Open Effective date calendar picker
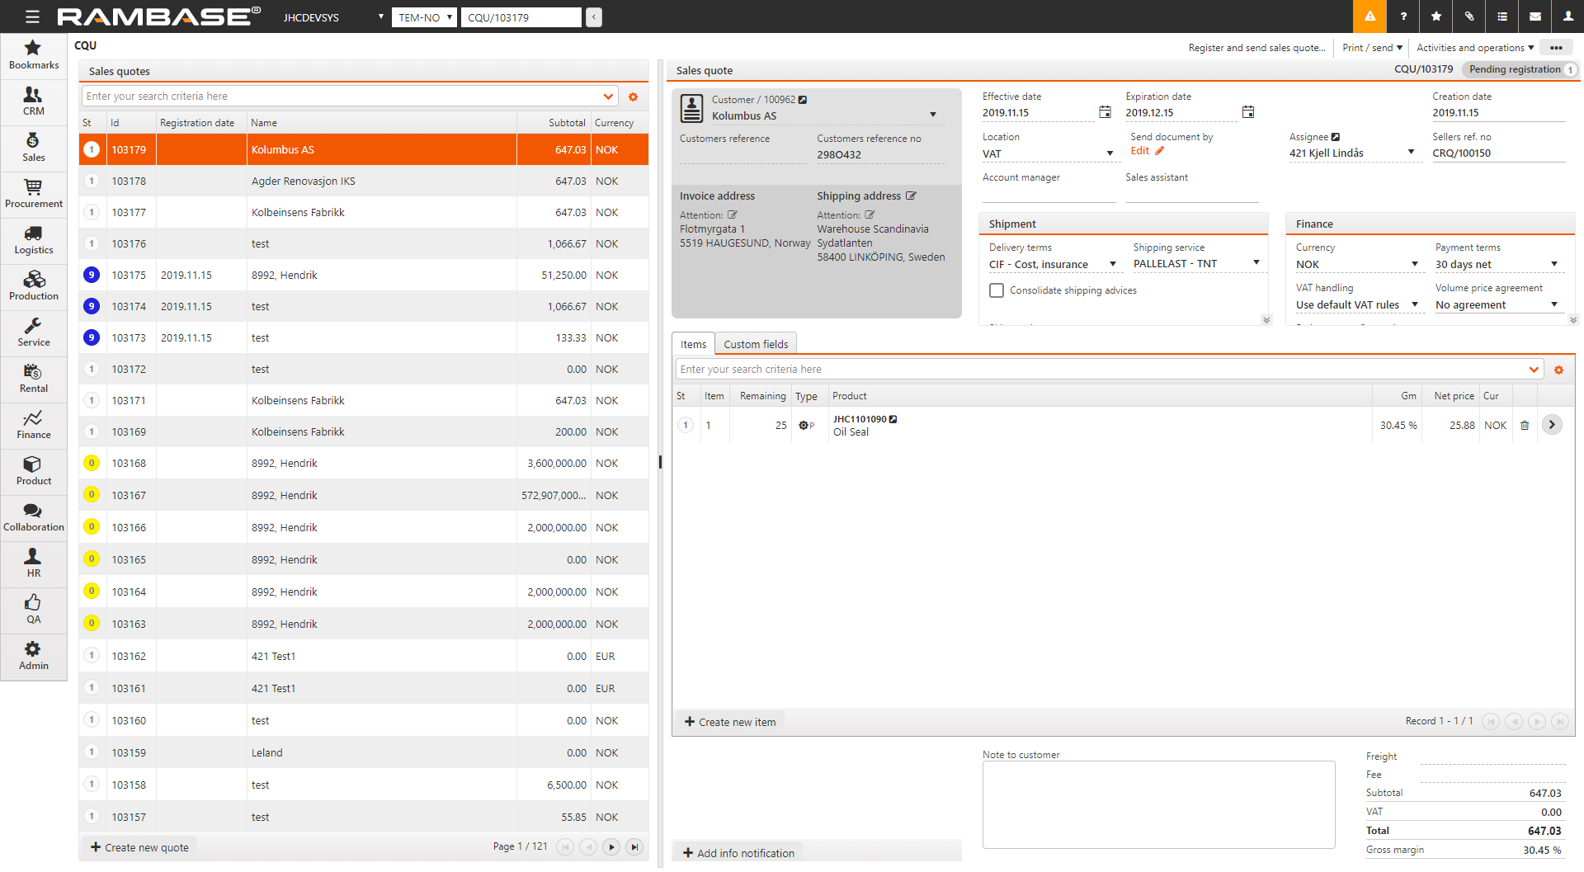The image size is (1584, 872). 1105,112
